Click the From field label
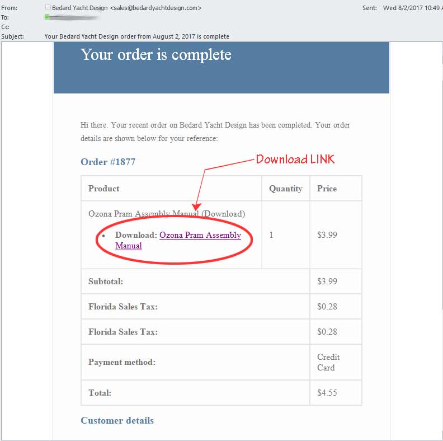 click(x=9, y=8)
